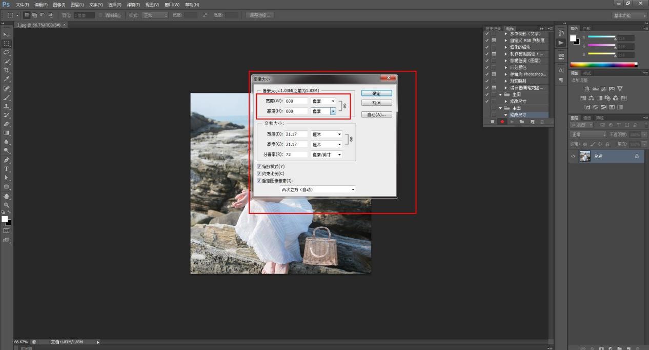The width and height of the screenshot is (649, 350).
Task: Open the 宽度(W) pixel unit dropdown
Action: pyautogui.click(x=323, y=101)
